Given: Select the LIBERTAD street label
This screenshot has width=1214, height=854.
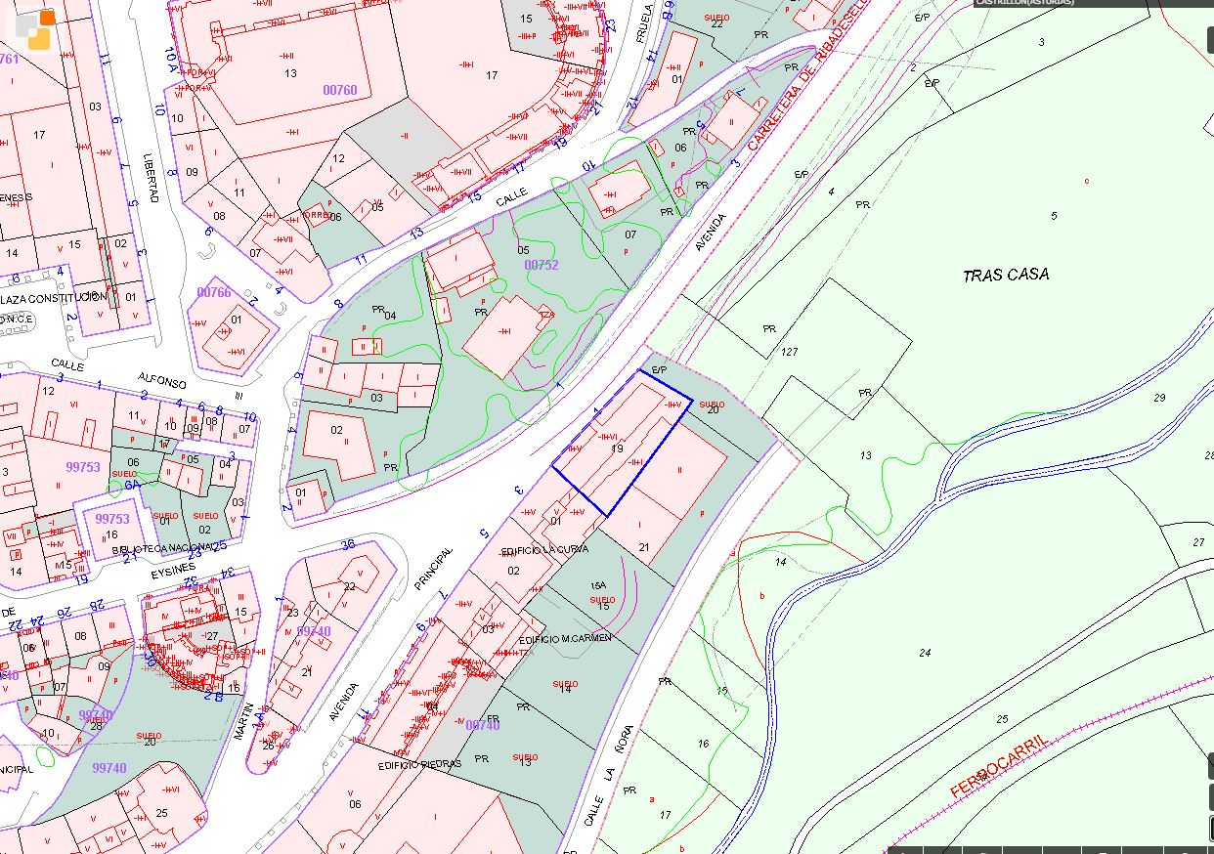Looking at the screenshot, I should (x=151, y=177).
